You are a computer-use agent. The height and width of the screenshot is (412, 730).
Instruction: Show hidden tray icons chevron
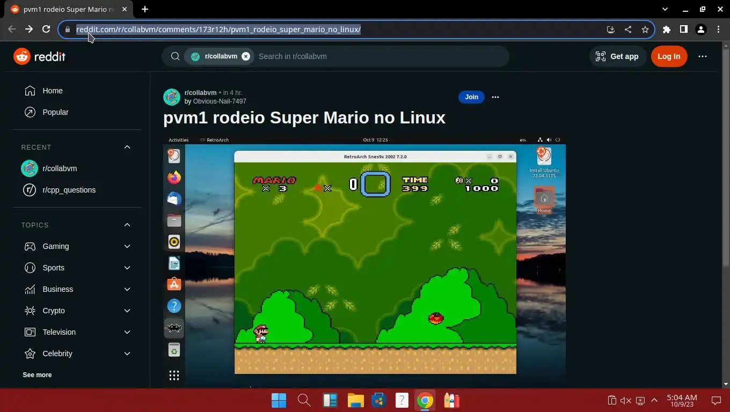coord(654,400)
